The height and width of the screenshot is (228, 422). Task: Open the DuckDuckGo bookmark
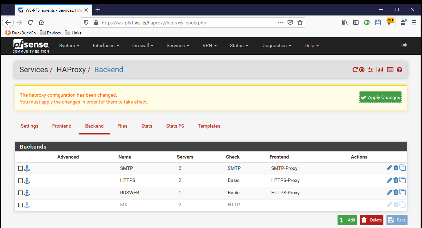pyautogui.click(x=21, y=33)
